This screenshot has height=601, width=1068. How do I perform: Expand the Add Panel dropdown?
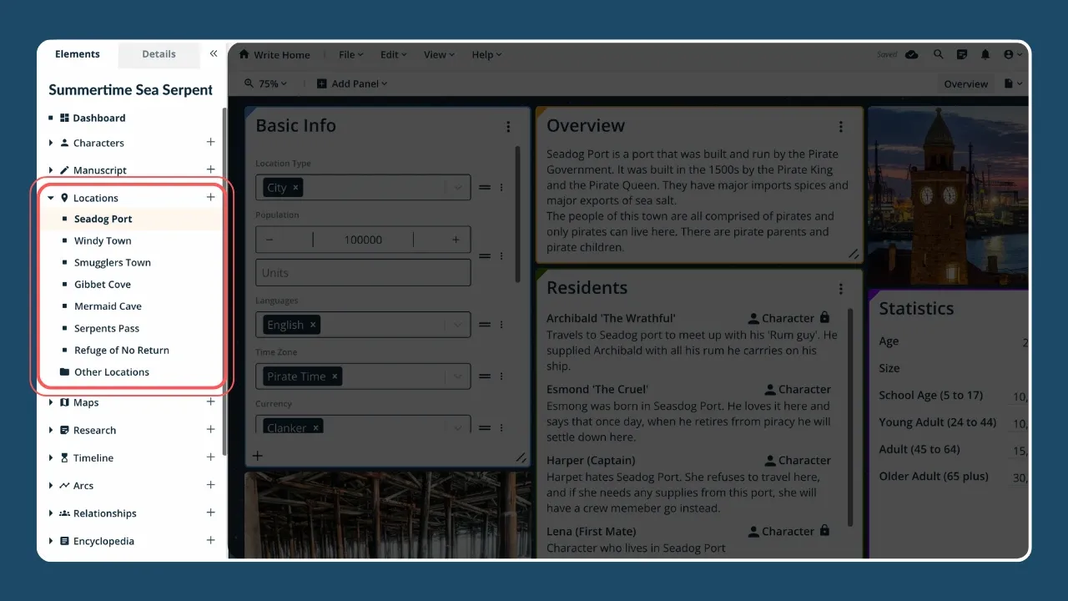coord(352,83)
